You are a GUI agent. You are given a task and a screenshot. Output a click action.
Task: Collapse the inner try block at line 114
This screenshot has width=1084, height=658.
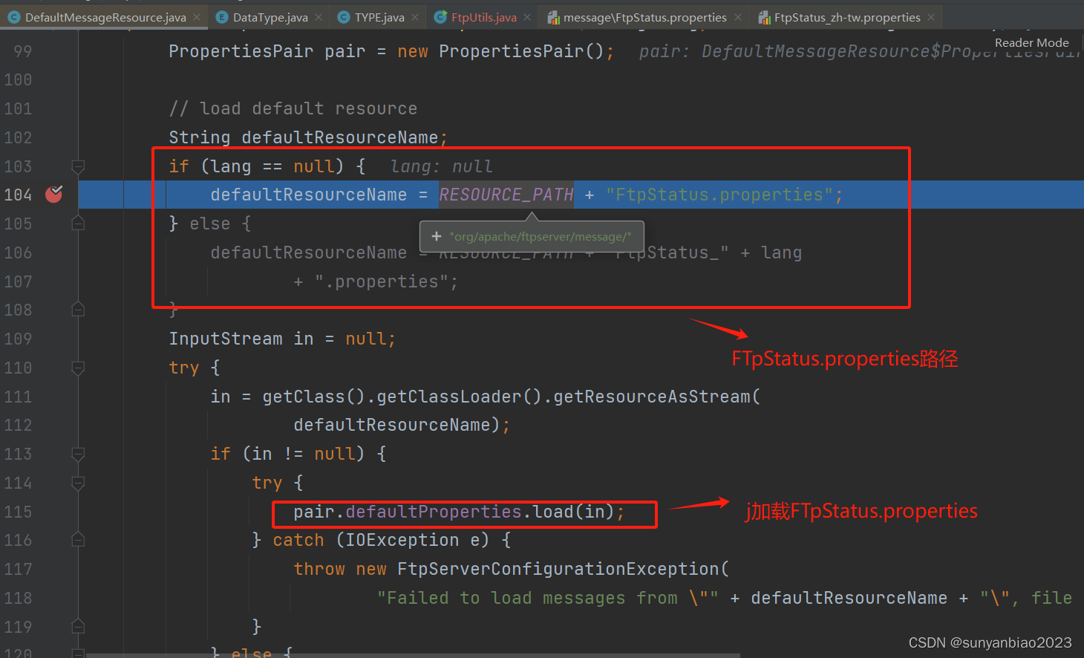click(78, 483)
